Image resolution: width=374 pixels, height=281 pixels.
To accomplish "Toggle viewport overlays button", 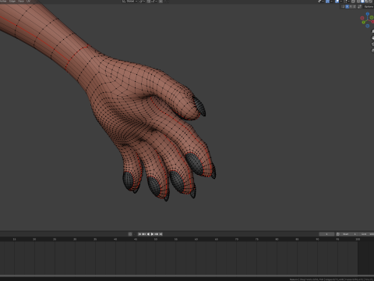I will (337, 1).
